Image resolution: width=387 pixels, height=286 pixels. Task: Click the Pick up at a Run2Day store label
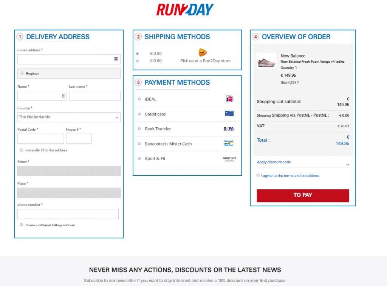pyautogui.click(x=205, y=61)
